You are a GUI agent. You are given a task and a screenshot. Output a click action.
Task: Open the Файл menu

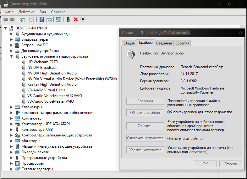click(9, 12)
